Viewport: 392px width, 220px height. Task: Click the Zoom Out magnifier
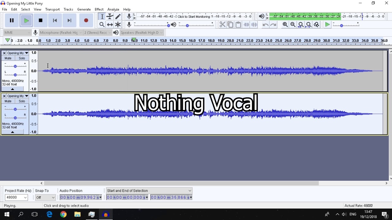tap(293, 25)
